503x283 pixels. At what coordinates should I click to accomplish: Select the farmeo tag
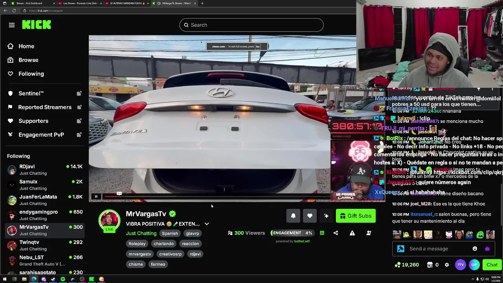click(x=158, y=264)
